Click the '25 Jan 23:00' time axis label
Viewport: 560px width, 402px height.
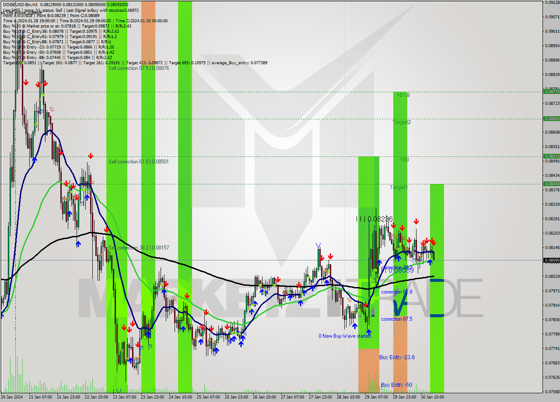tap(236, 397)
